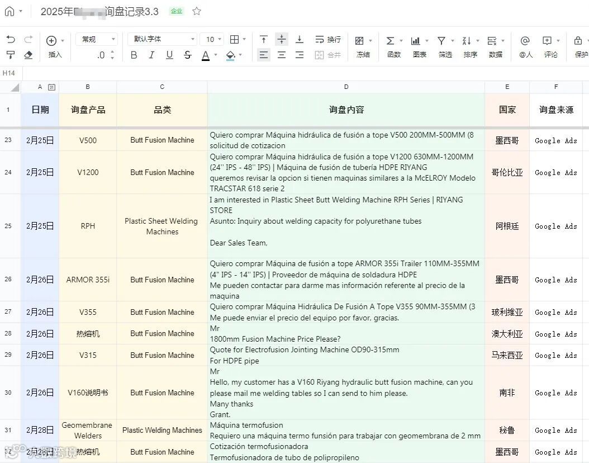Mention someone with @人 icon
Screen dimensions: 589x463
[525, 46]
